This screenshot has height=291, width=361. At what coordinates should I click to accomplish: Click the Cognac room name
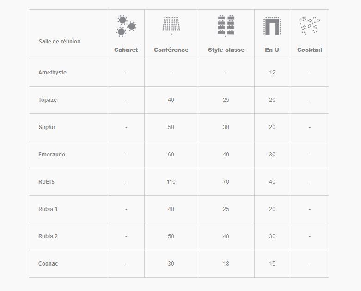[x=48, y=264]
